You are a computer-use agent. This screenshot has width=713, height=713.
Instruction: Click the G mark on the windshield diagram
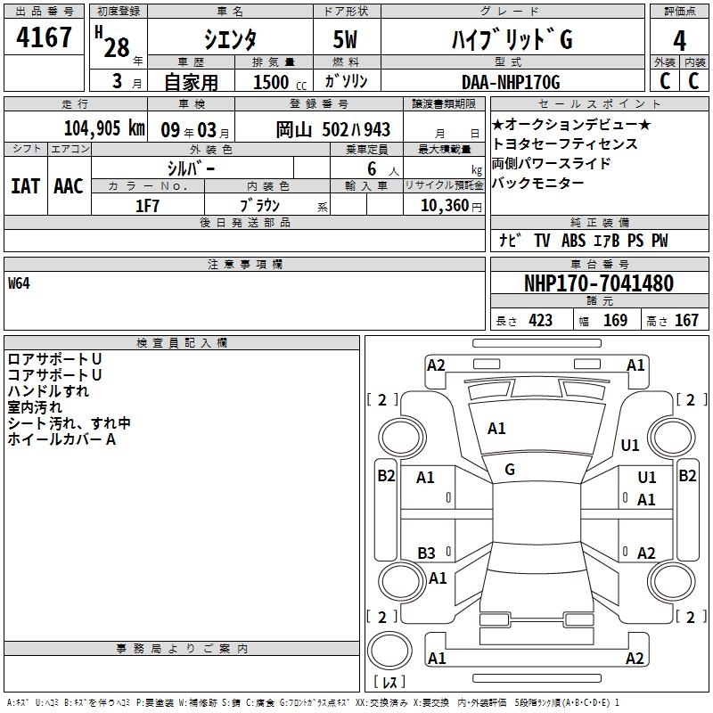pyautogui.click(x=509, y=469)
